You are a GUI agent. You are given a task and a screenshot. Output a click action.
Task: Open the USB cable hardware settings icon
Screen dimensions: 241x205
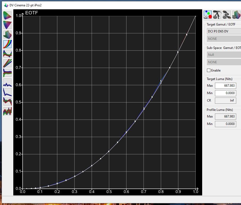[x=227, y=15]
